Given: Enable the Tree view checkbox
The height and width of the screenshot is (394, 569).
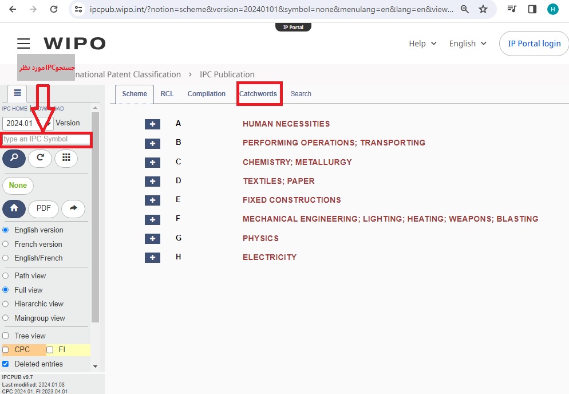Looking at the screenshot, I should (6, 336).
